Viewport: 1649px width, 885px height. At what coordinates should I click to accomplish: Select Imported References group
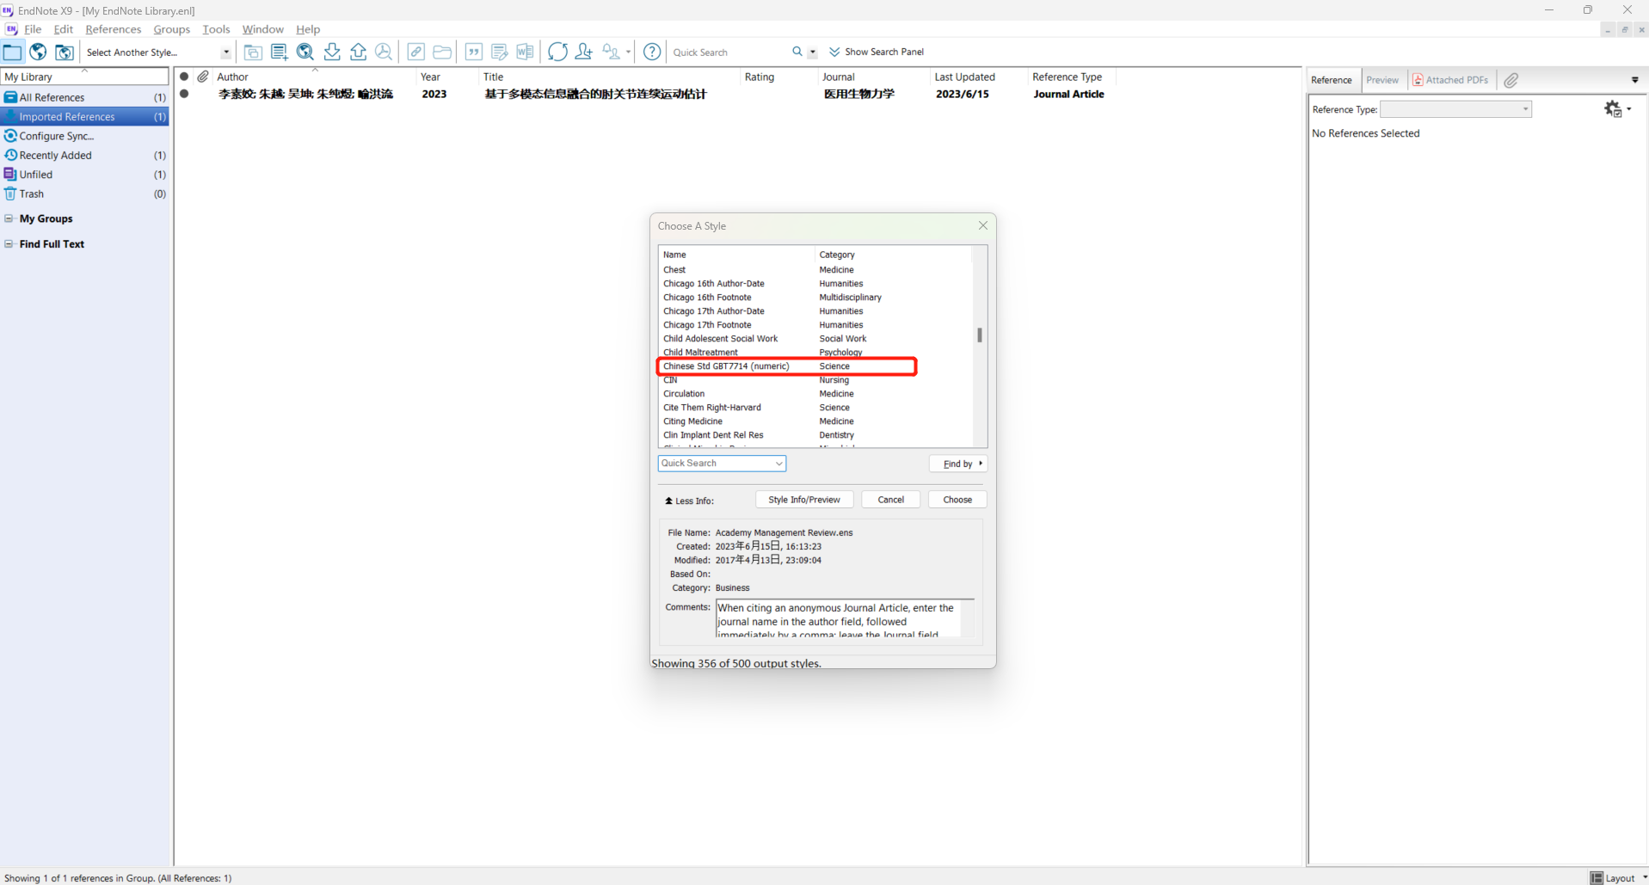[85, 117]
